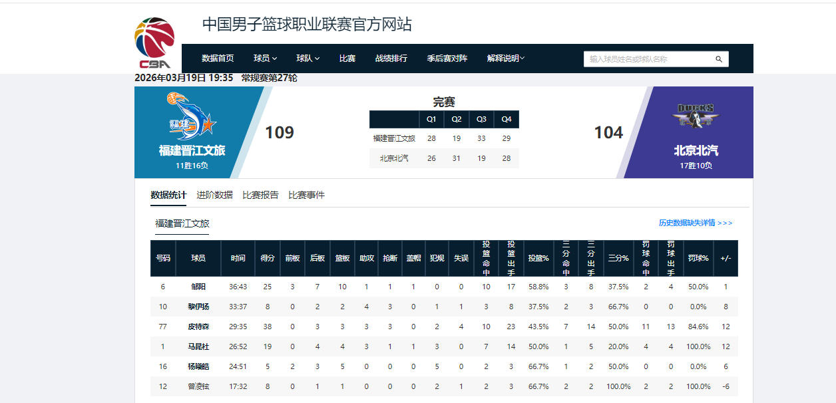Select the 数据统计 tab
Screen dimensions: 836x403
(168, 195)
